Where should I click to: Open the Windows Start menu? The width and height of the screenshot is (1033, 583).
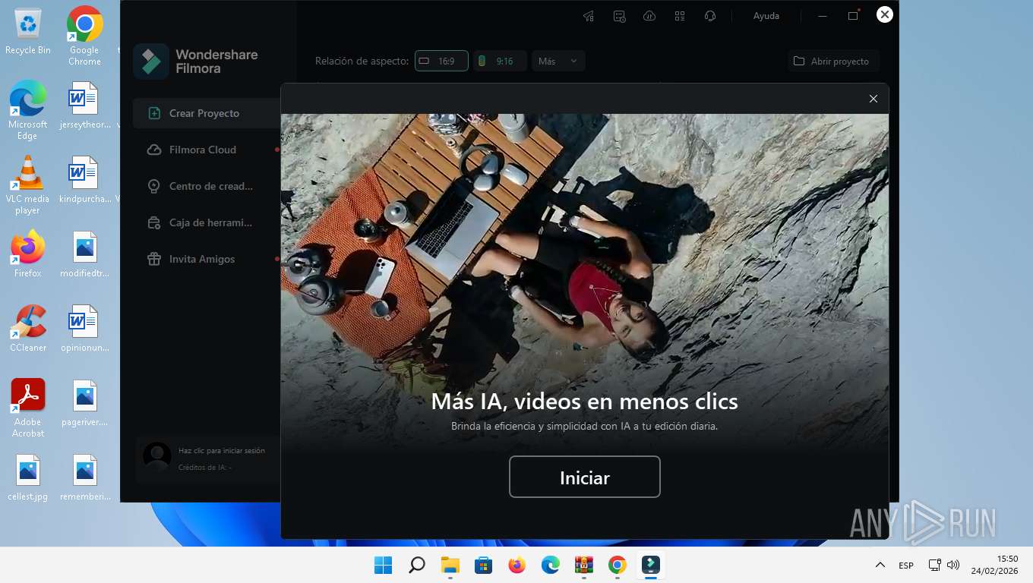[x=384, y=565]
